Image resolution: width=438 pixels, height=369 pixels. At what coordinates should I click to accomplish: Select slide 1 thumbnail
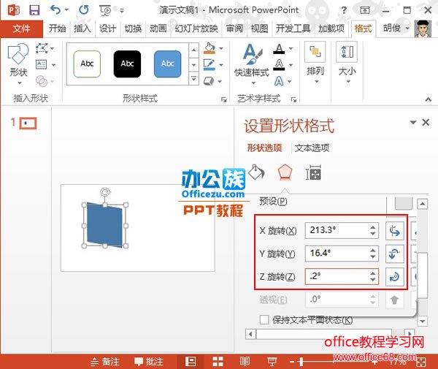[x=28, y=123]
